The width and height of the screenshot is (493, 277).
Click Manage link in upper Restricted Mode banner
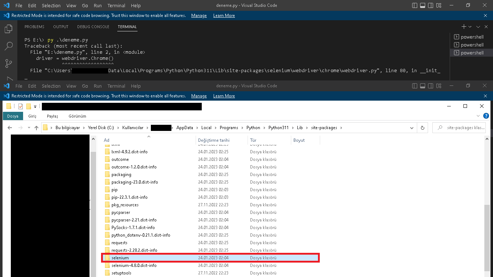[x=199, y=16]
